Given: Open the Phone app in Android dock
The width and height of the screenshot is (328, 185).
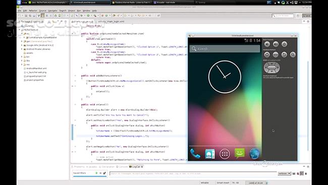Looking at the screenshot, I should coord(195,154).
